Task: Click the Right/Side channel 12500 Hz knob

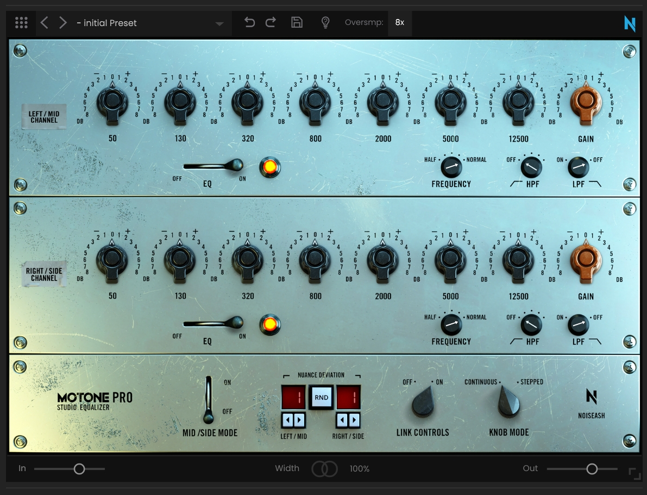Action: click(518, 260)
